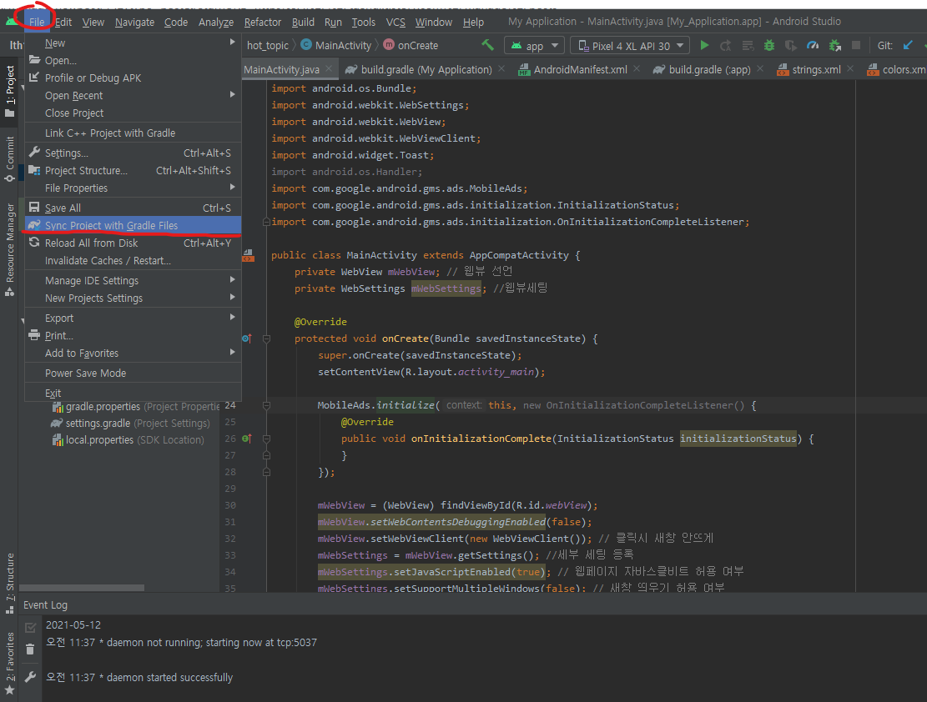Open the Structure tool window
The image size is (927, 702).
9,583
